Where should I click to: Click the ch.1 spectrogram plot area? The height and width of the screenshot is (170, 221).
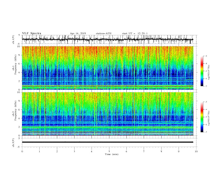pyautogui.click(x=108, y=68)
